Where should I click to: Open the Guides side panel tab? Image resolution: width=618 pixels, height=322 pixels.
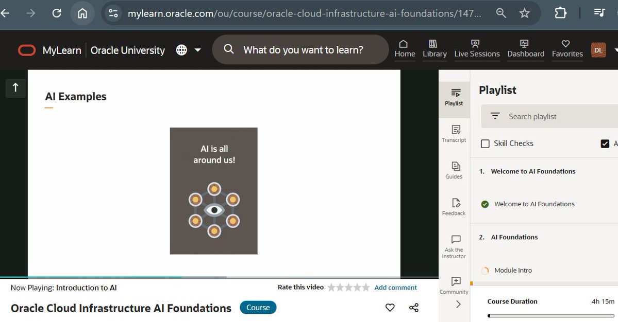pyautogui.click(x=454, y=171)
